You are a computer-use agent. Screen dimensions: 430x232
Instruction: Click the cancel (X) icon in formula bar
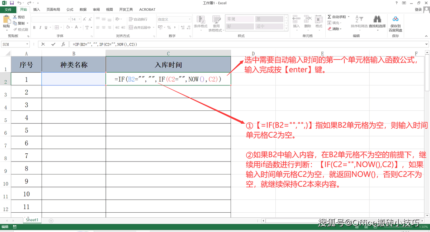43,44
